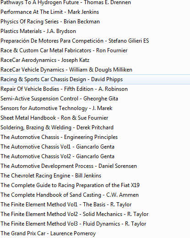Choose Race & Custom Car Metal Fabricators

[64, 50]
